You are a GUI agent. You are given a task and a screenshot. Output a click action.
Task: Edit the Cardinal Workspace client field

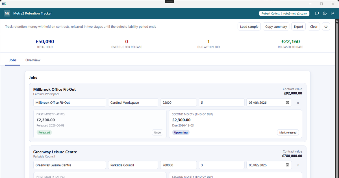133,103
